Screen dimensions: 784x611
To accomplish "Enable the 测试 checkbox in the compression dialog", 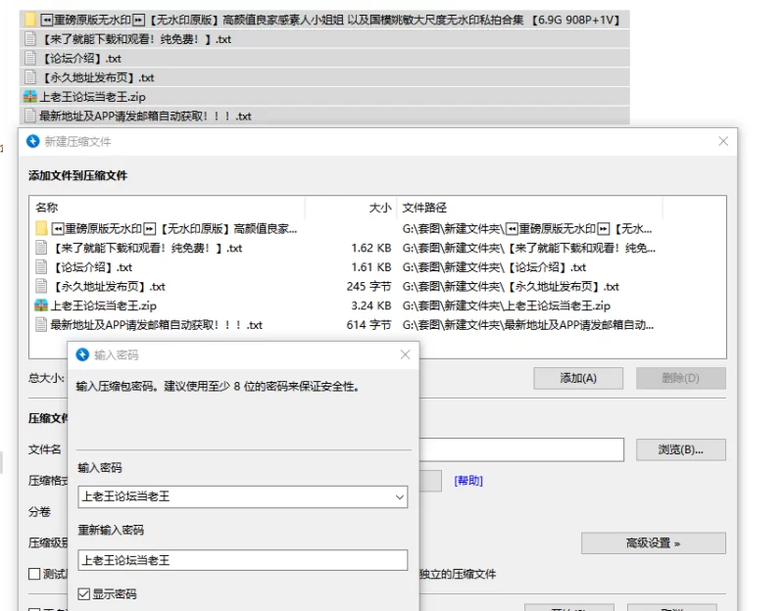I will click(34, 574).
